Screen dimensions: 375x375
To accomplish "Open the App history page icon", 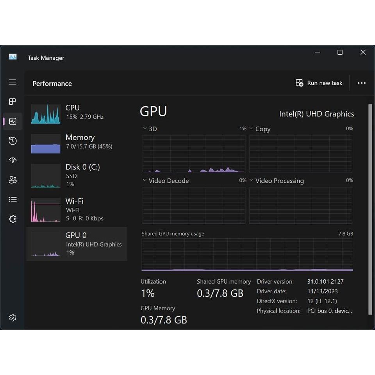I will point(12,141).
